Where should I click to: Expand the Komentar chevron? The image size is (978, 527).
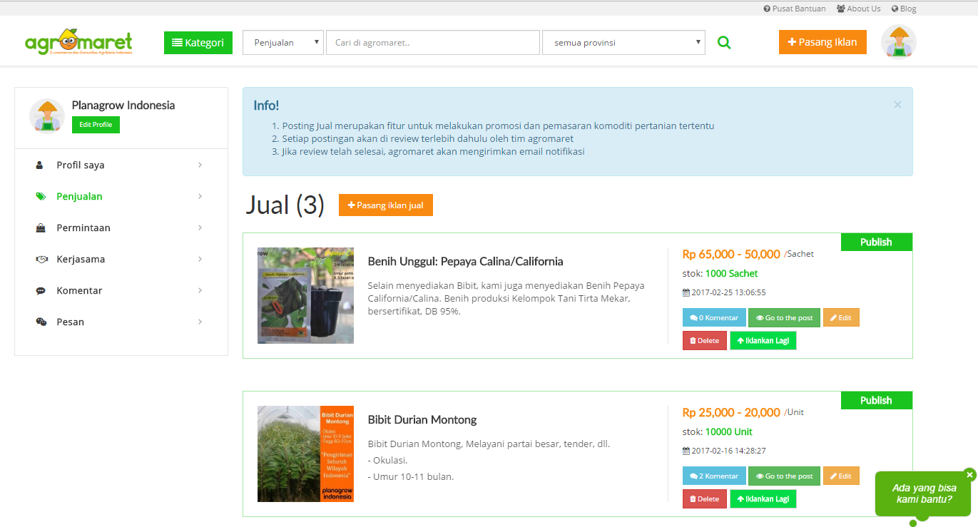pos(200,291)
